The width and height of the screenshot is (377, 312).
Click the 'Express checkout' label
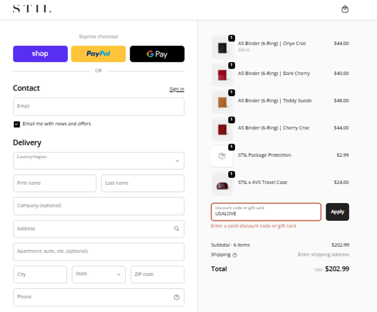99,37
